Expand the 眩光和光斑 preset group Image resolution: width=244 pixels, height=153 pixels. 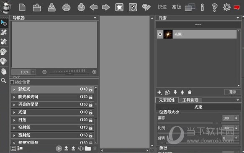[x=14, y=97]
